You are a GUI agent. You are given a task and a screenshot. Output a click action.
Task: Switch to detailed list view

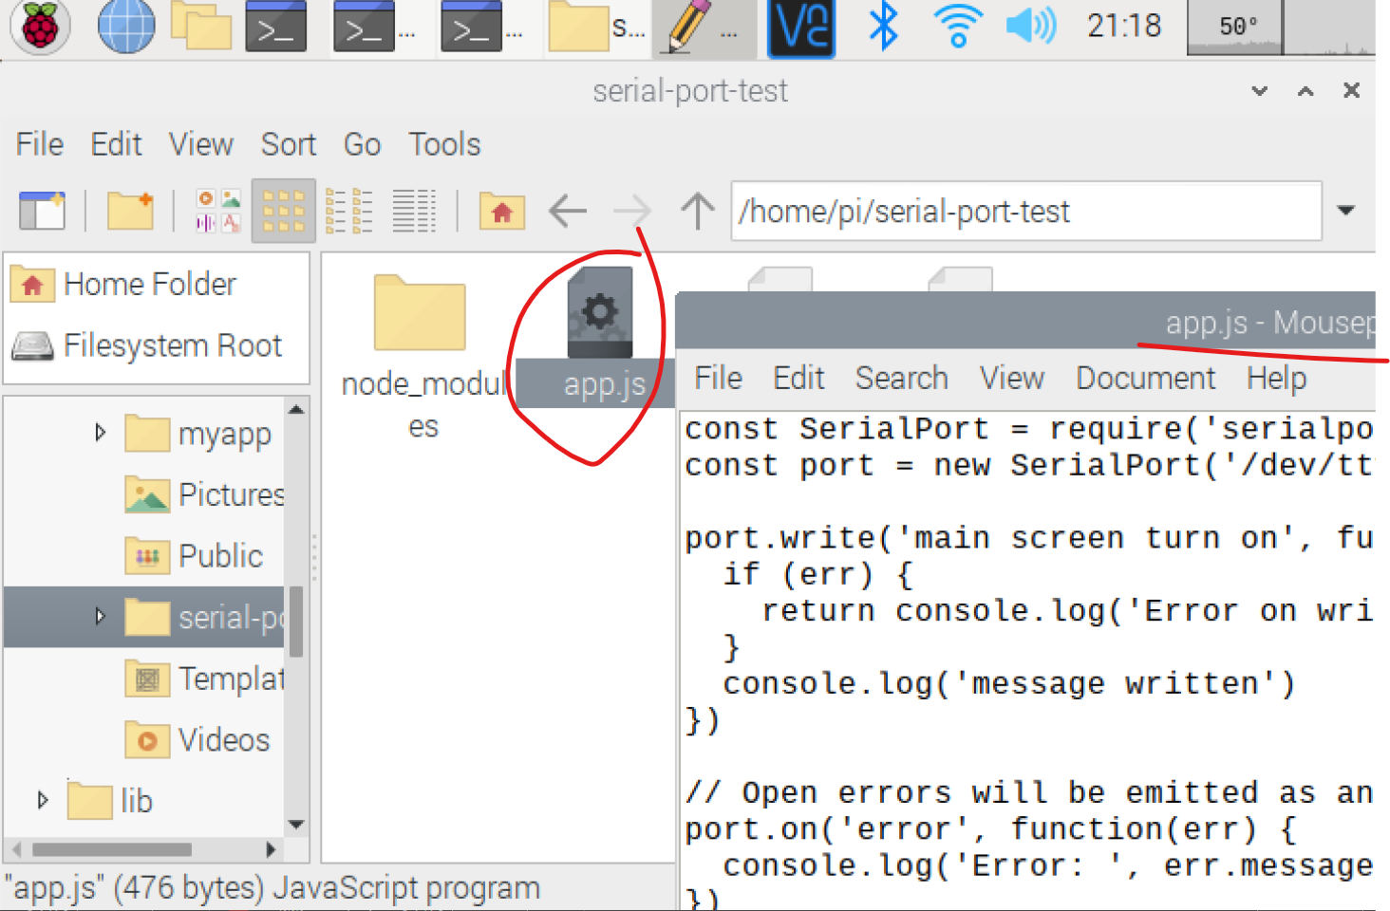(x=415, y=211)
